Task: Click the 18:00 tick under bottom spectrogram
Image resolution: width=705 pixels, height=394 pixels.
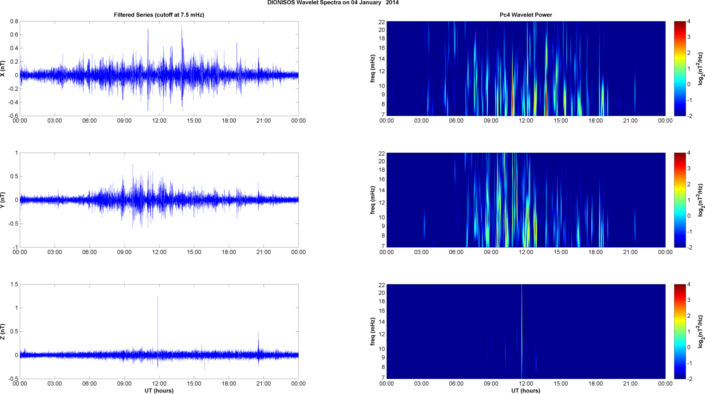Action: 595,384
